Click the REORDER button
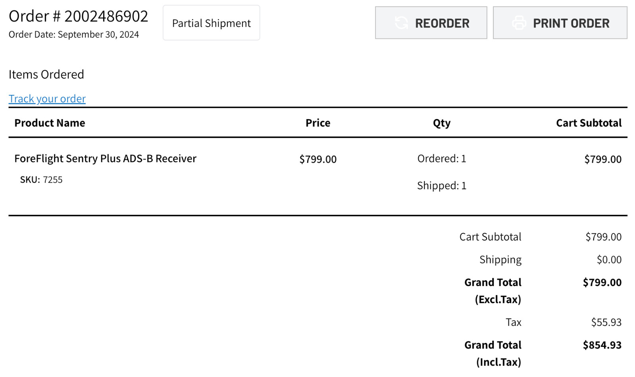This screenshot has width=635, height=377. [431, 23]
